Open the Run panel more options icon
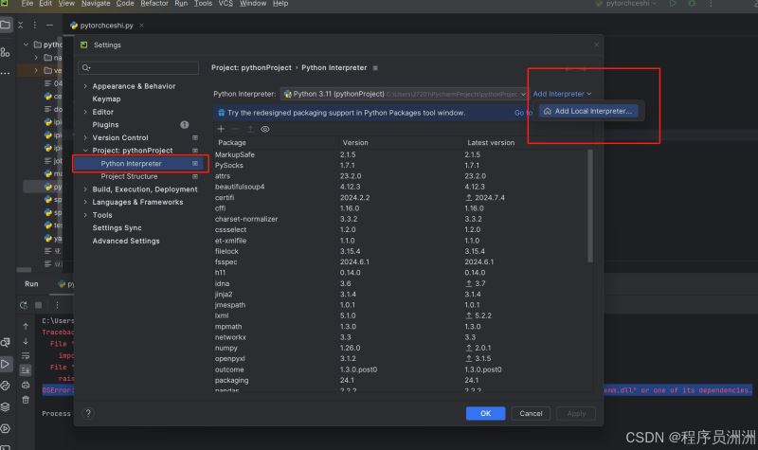This screenshot has height=450, width=758. click(x=57, y=305)
